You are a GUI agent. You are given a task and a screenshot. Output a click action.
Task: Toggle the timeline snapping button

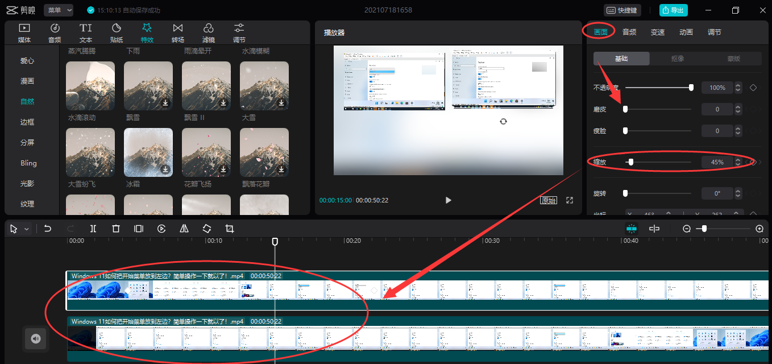(632, 229)
